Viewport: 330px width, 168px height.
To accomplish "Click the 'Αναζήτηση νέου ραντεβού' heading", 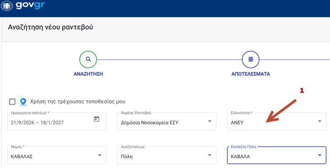I will tap(50, 27).
